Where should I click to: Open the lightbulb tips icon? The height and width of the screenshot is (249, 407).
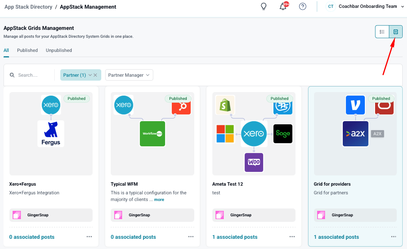(x=264, y=6)
